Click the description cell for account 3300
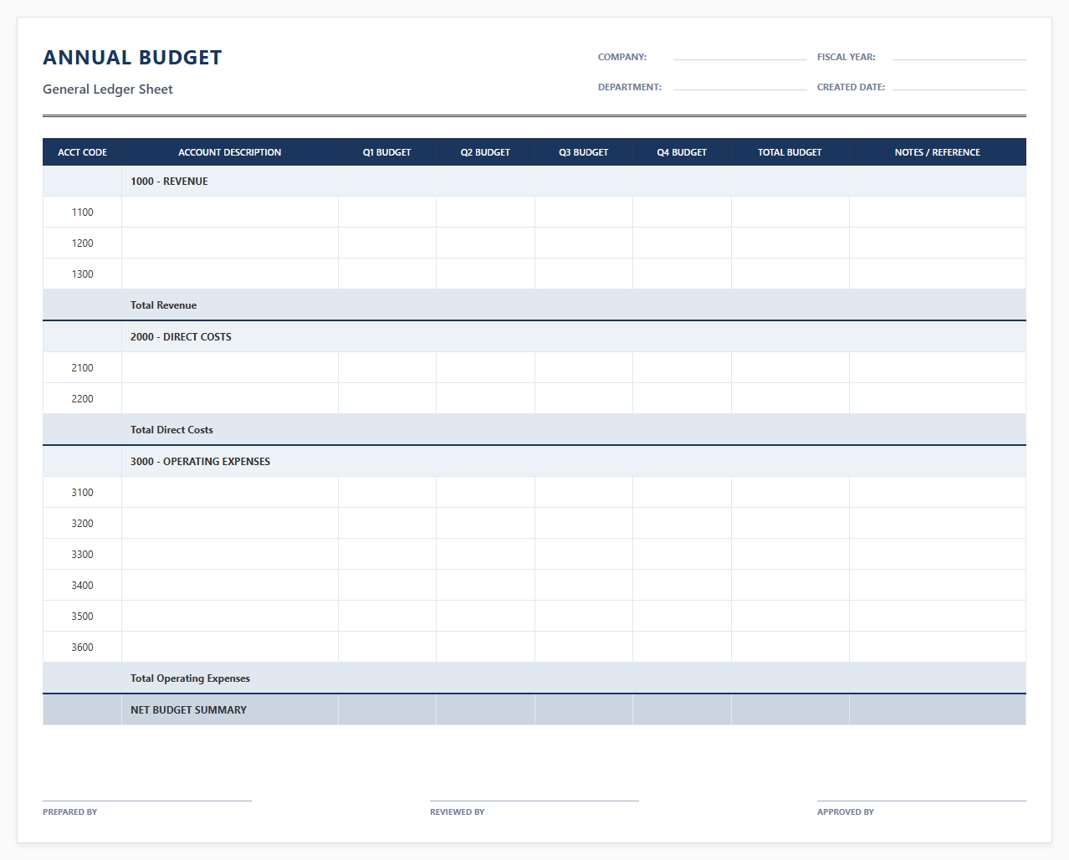 pyautogui.click(x=230, y=555)
